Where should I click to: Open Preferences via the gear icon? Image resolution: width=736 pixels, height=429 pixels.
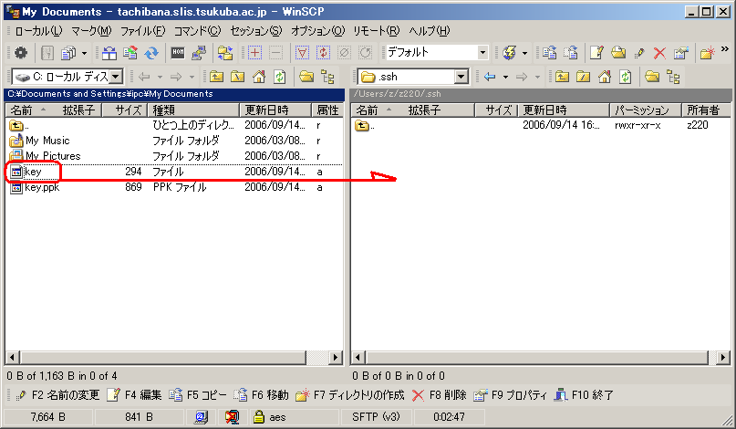coord(21,53)
